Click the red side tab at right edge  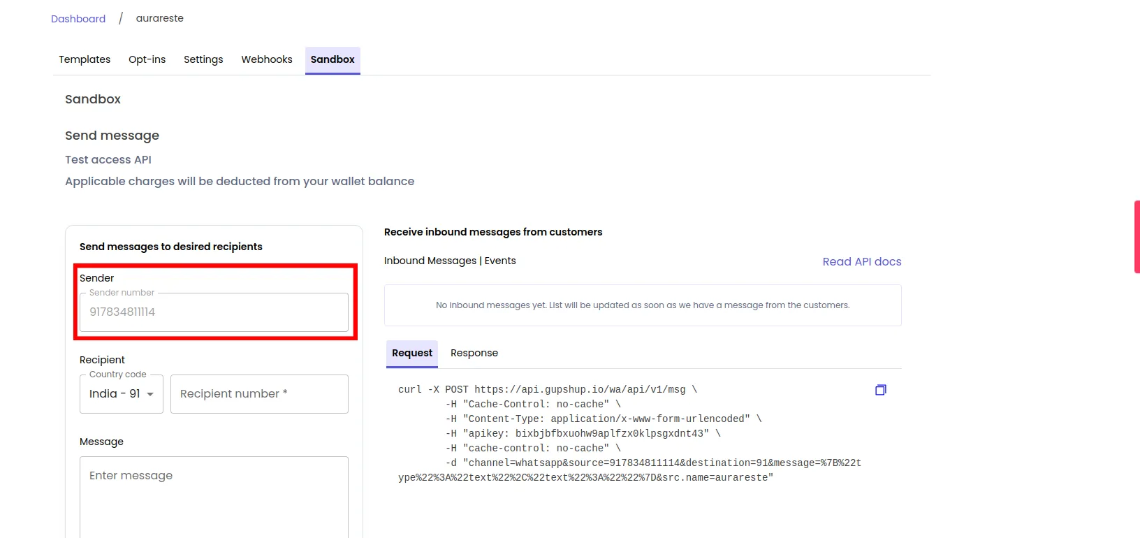coord(1137,236)
